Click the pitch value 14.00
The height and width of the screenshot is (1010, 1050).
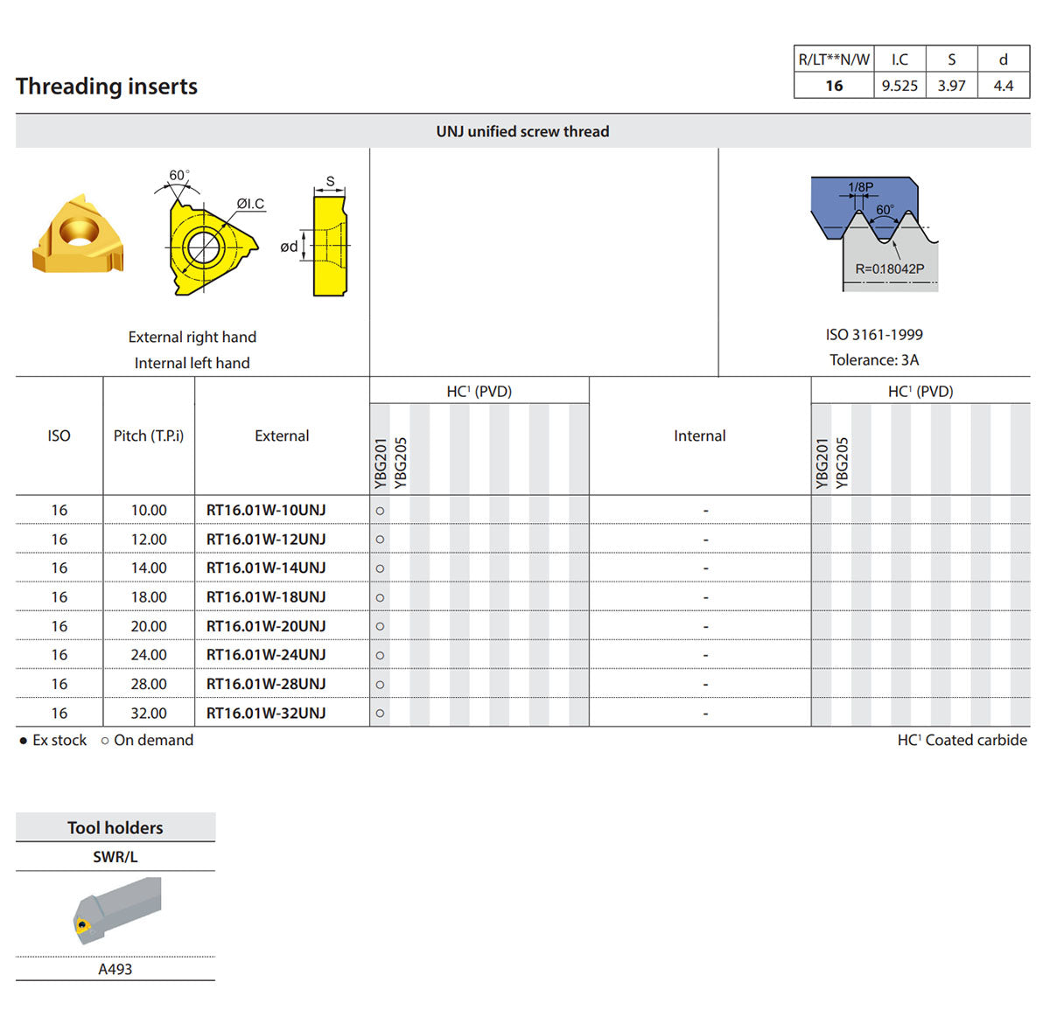[x=149, y=568]
